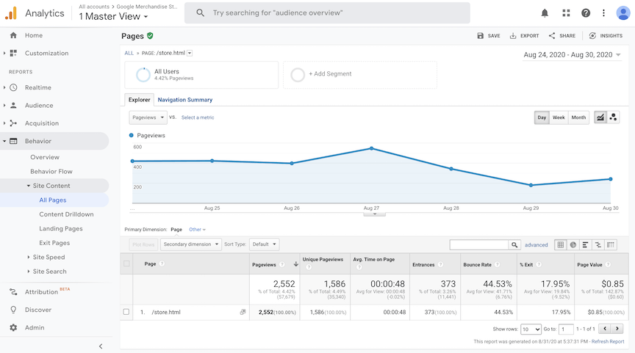Switch to the Navigation Summary tab
This screenshot has height=353, width=635.
click(x=185, y=100)
